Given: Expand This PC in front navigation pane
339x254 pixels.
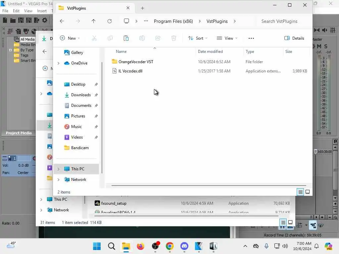Looking at the screenshot, I should tap(58, 169).
